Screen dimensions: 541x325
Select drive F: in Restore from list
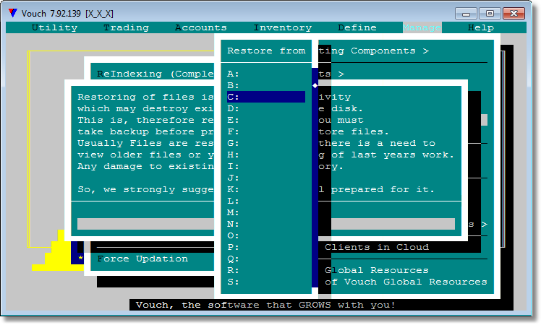266,131
